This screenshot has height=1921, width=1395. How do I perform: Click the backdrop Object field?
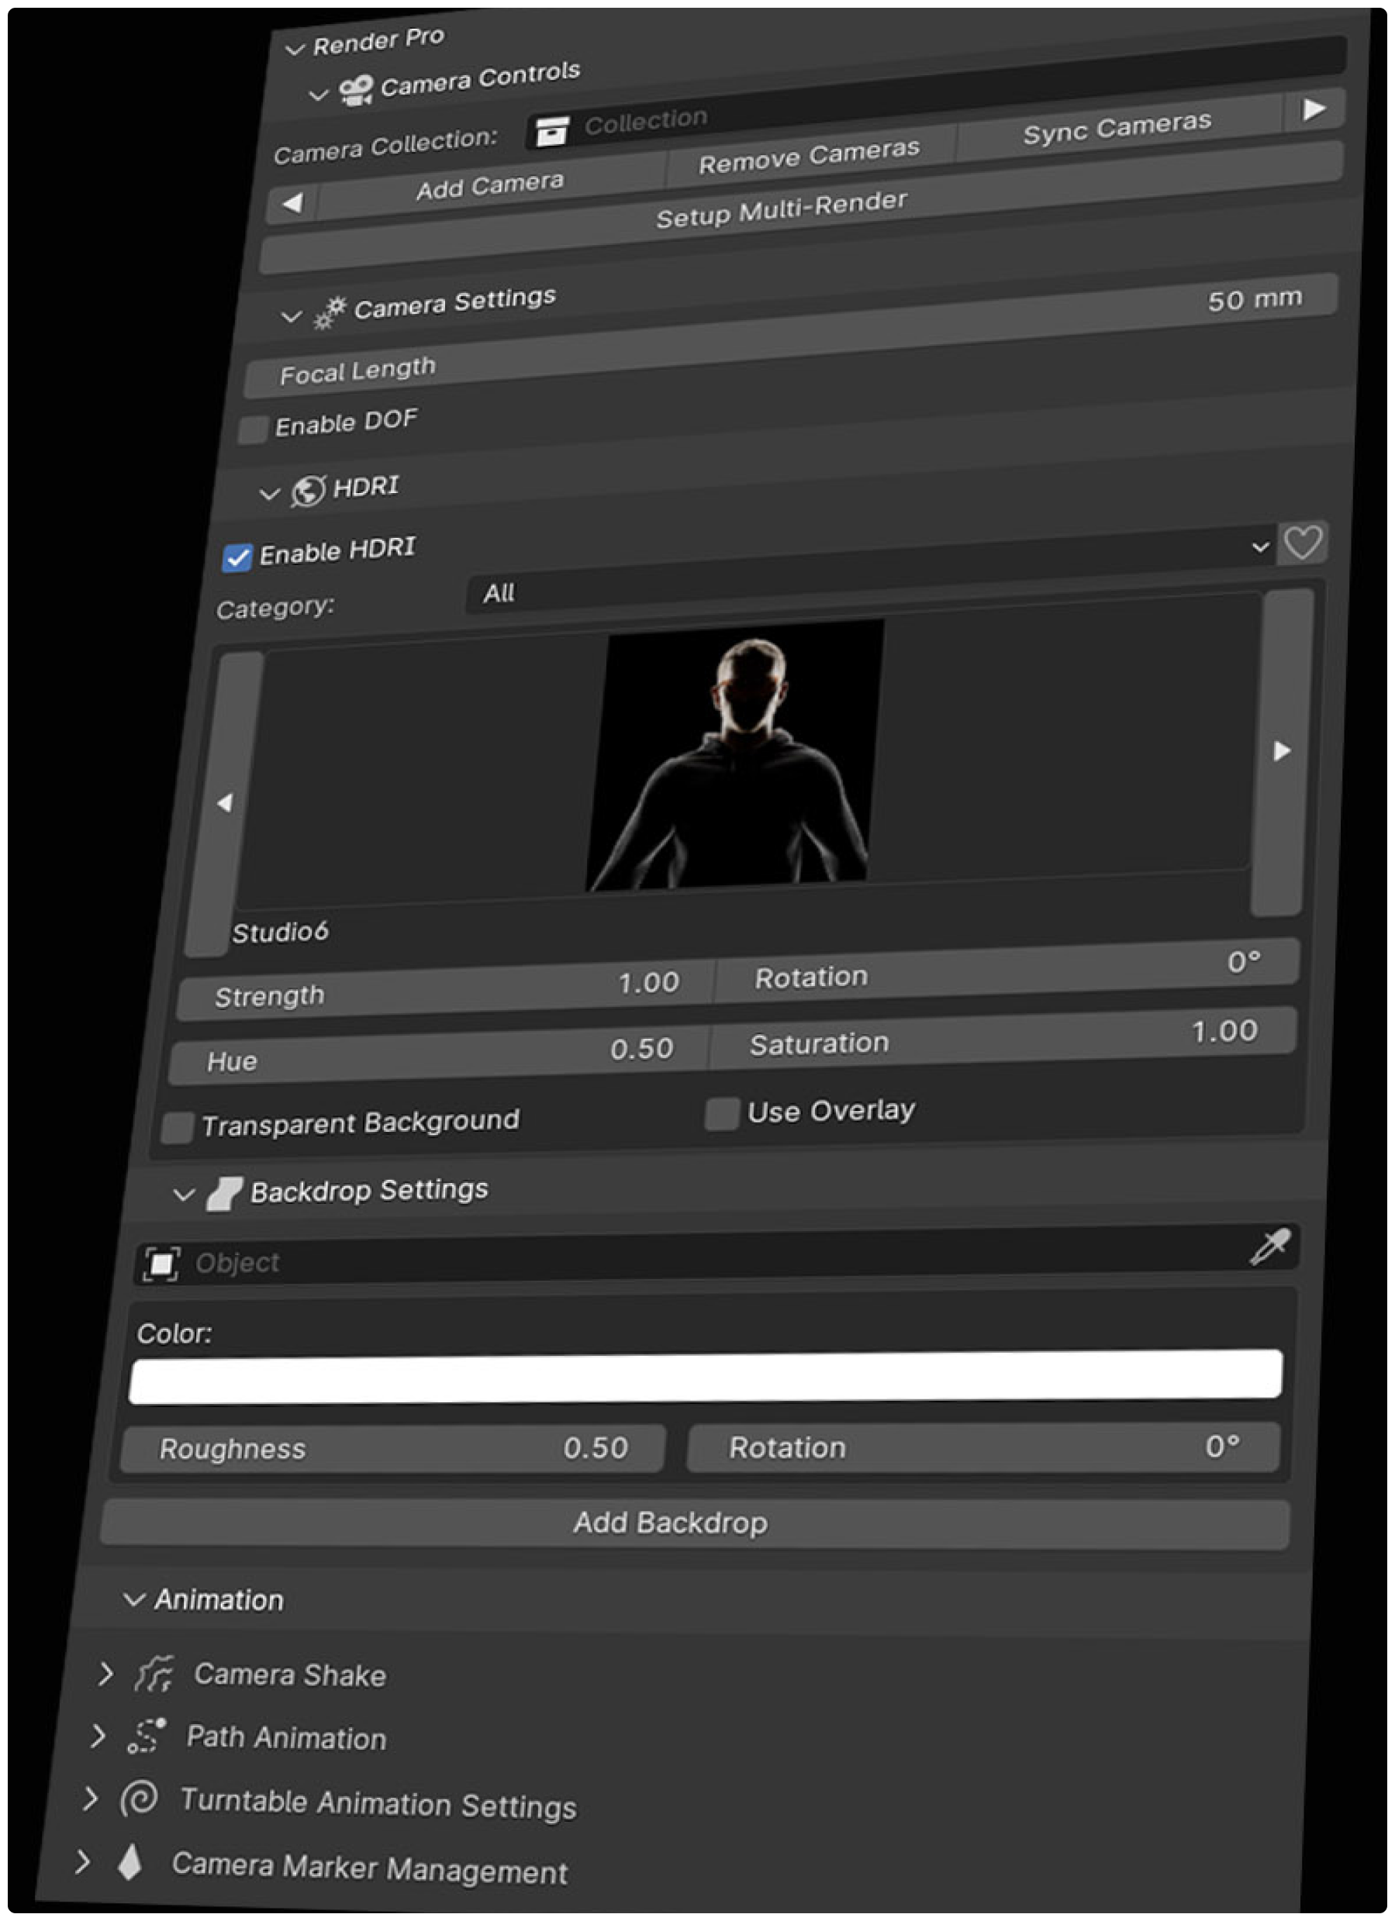716,1255
